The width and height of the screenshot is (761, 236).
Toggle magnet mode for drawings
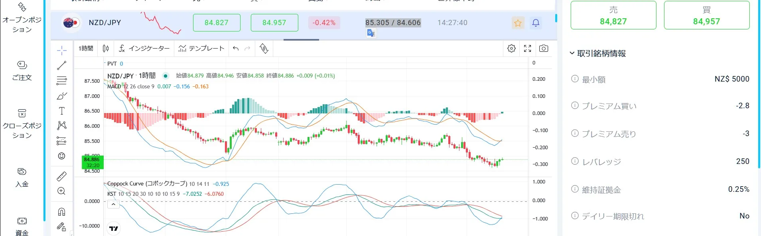click(x=62, y=211)
